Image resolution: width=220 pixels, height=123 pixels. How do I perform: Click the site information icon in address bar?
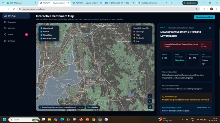20,9
